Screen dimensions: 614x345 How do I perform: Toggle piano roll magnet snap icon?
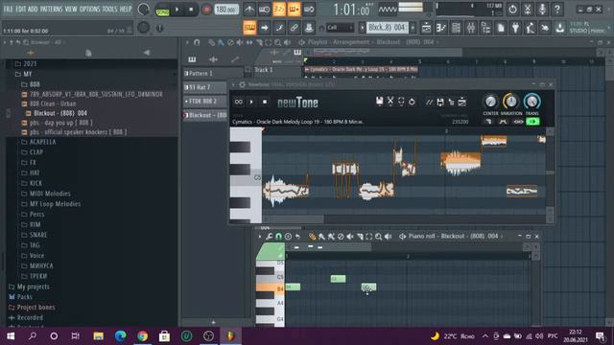[x=278, y=237]
